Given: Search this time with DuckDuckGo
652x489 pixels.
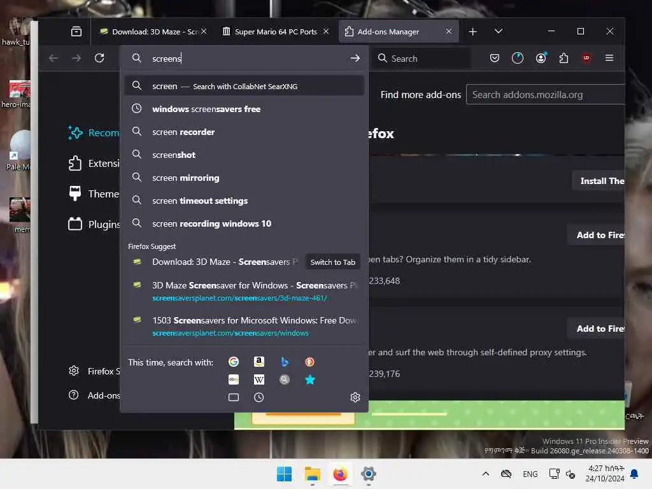Looking at the screenshot, I should coord(310,362).
